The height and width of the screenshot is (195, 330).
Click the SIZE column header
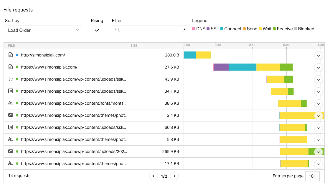pyautogui.click(x=134, y=46)
